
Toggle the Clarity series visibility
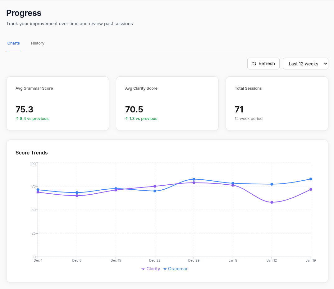(151, 269)
